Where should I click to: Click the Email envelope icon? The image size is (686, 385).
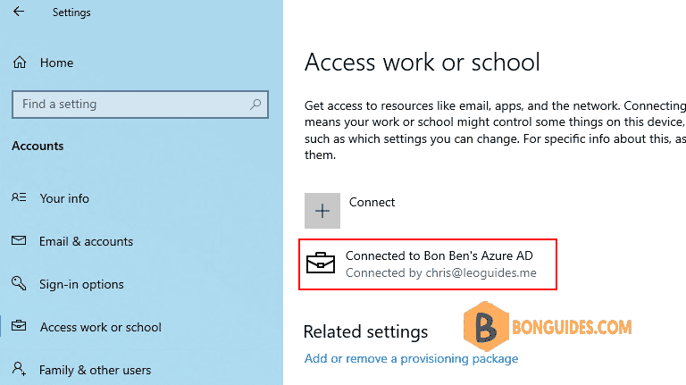click(19, 240)
